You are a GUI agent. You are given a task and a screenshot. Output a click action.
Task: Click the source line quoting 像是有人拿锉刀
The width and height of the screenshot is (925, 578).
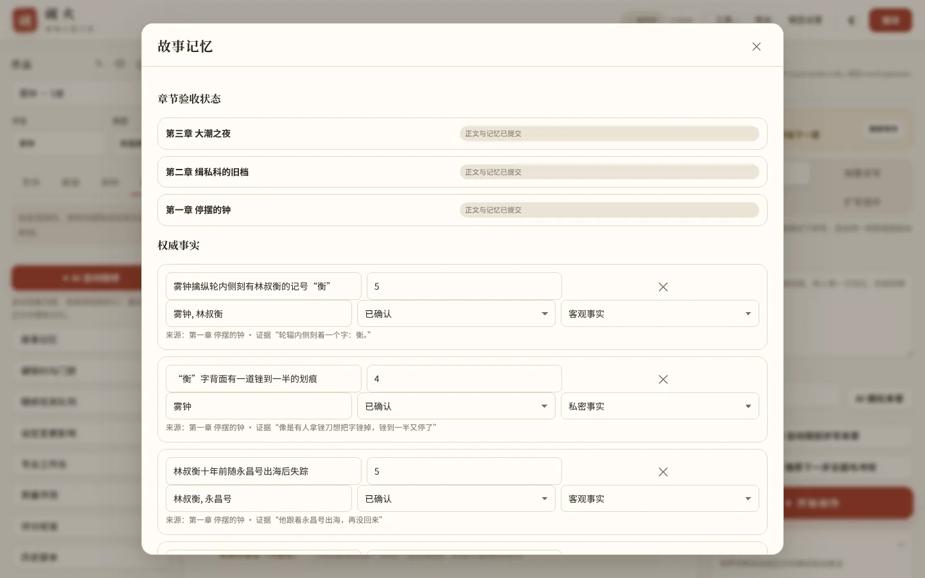coord(301,428)
